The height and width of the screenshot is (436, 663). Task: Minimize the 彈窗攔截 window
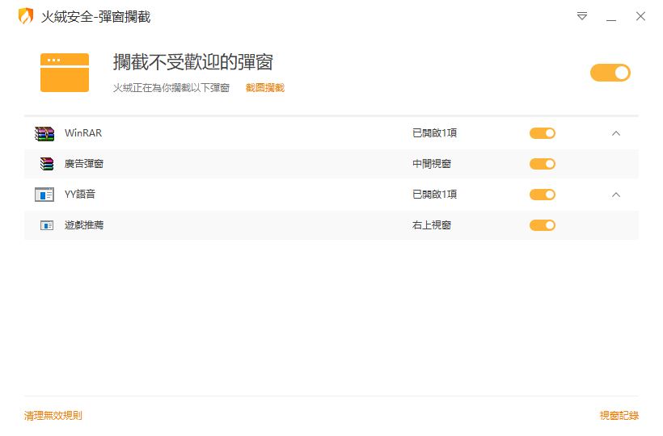(611, 16)
